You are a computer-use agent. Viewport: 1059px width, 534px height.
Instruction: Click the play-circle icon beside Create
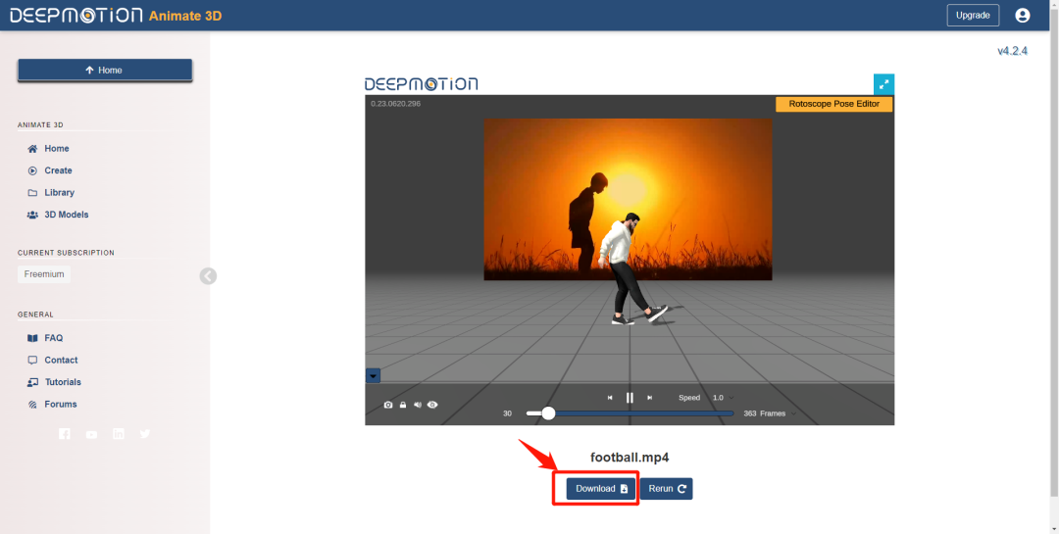tap(32, 170)
